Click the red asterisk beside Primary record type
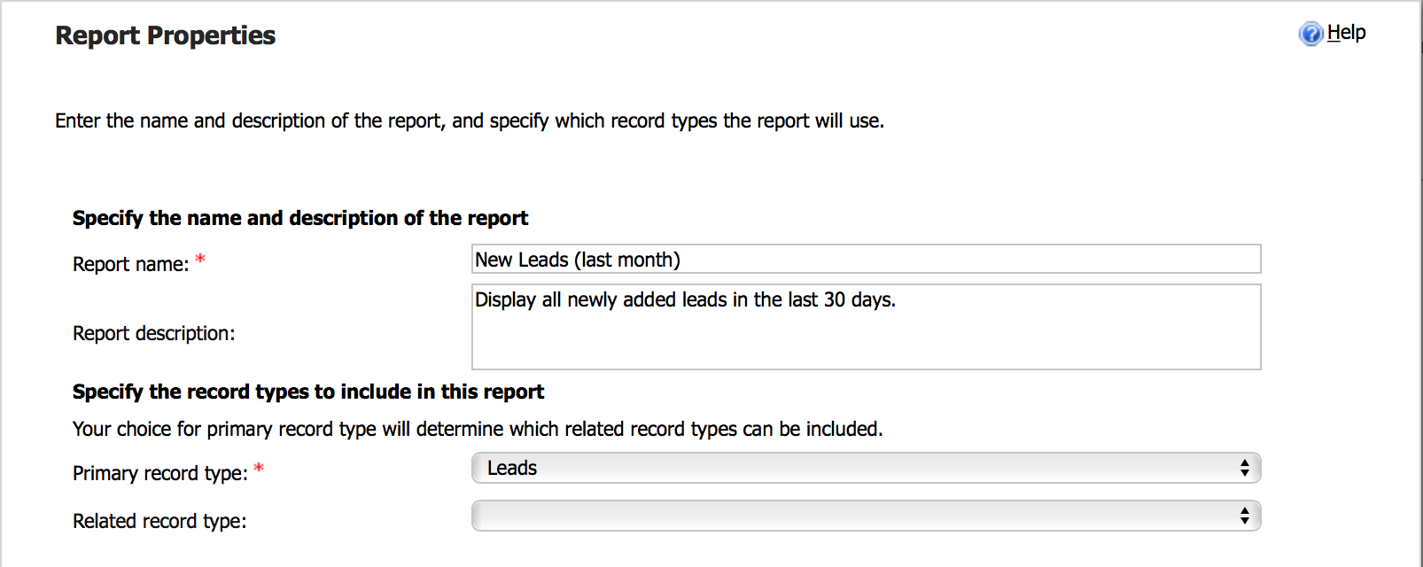Screen dimensions: 1423x567 259,468
